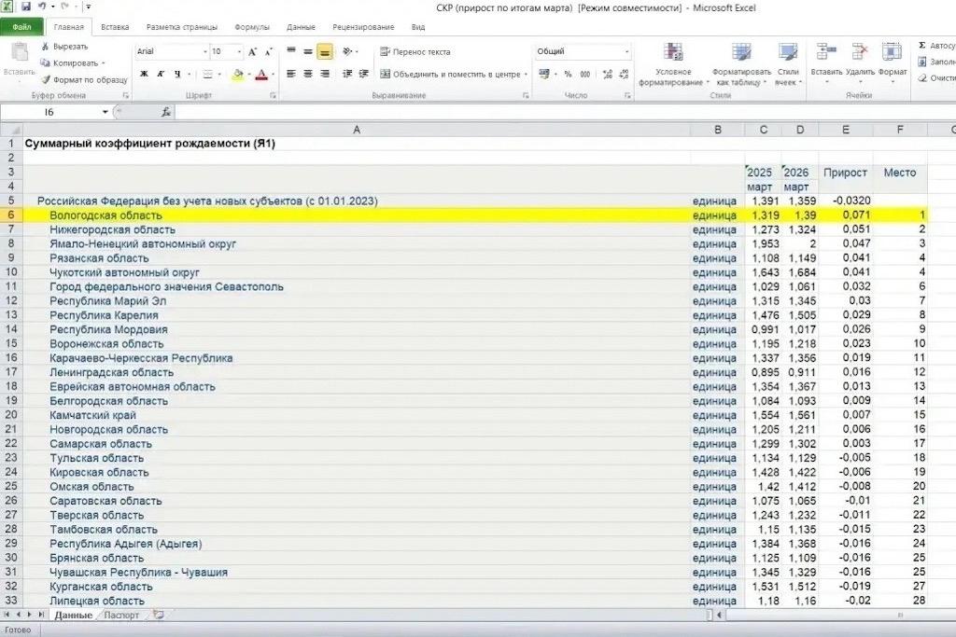Select the Данные worksheet tab

tap(73, 615)
